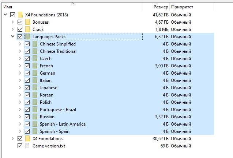Expand the child X4 Foundations folder
233x158 pixels.
coord(13,139)
